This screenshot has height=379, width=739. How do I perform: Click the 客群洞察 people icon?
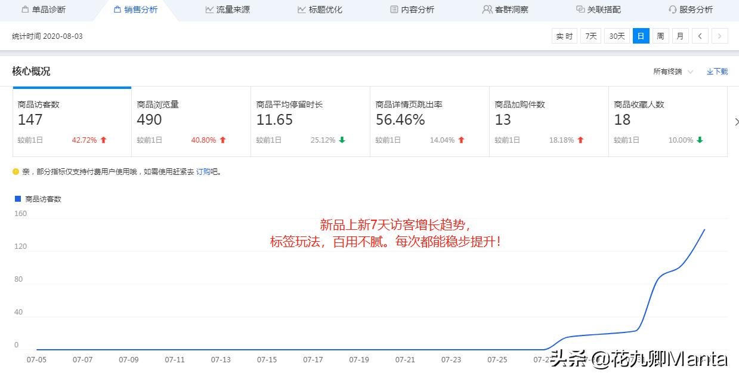pyautogui.click(x=486, y=9)
